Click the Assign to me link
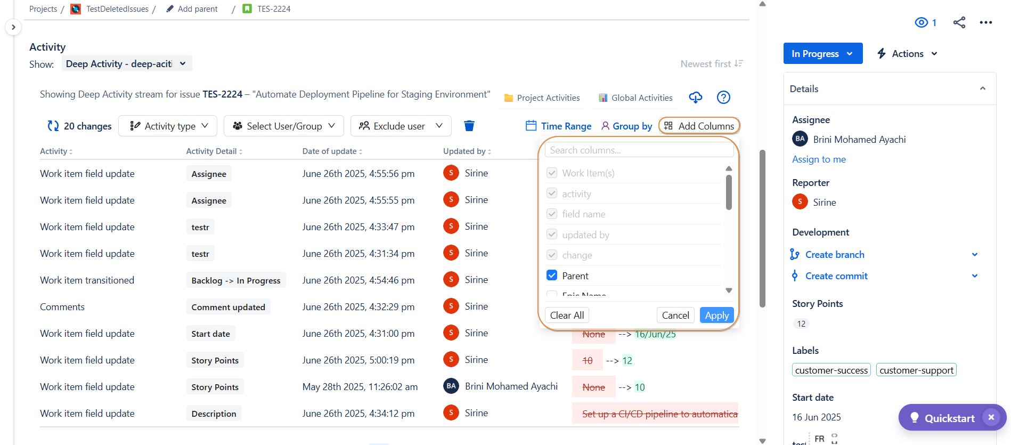The height and width of the screenshot is (445, 1011). tap(819, 159)
